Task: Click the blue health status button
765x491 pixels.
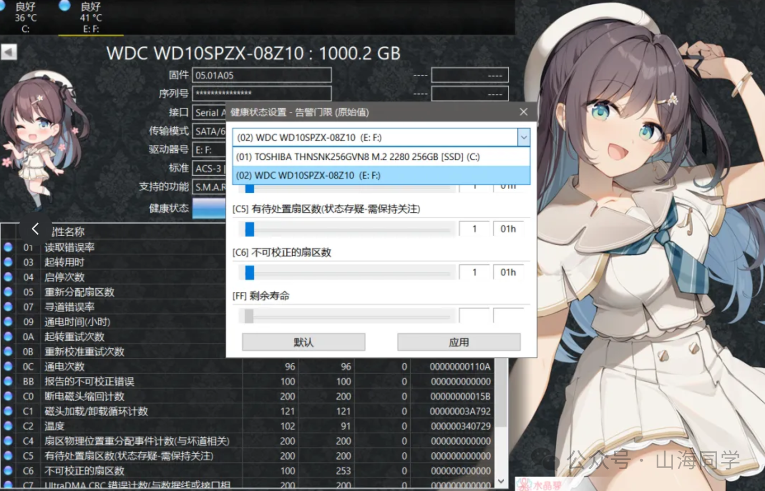Action: [209, 208]
